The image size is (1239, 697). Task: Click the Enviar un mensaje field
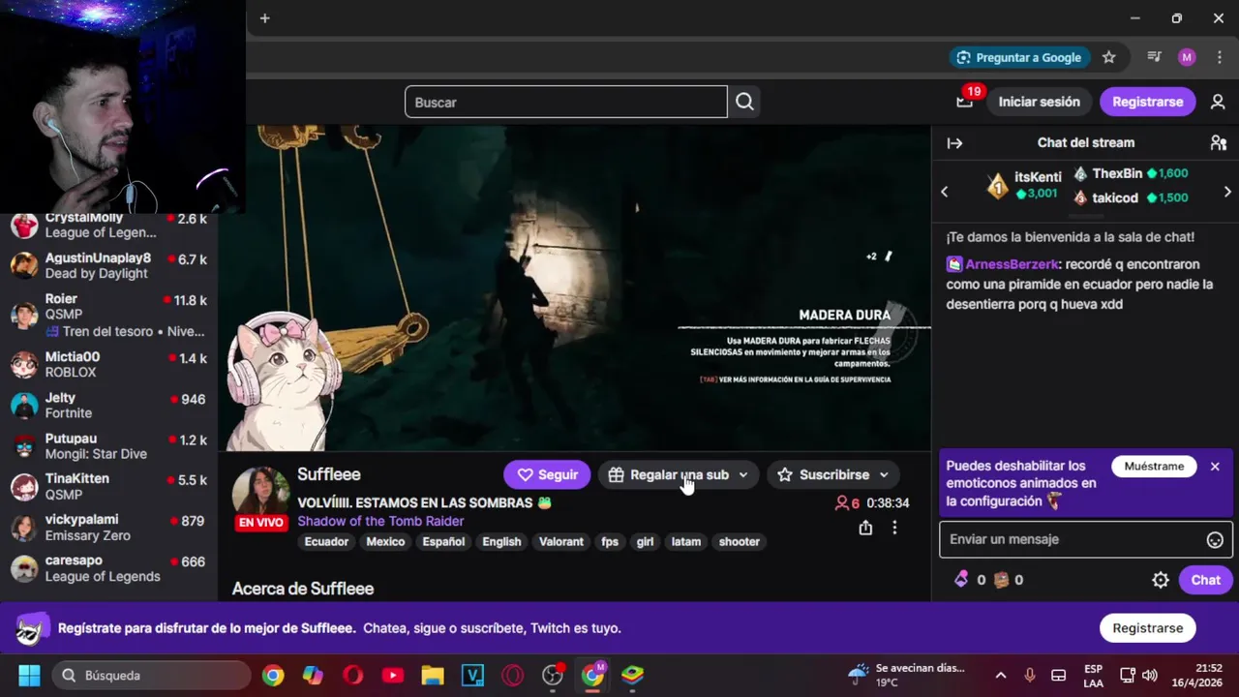(1071, 540)
